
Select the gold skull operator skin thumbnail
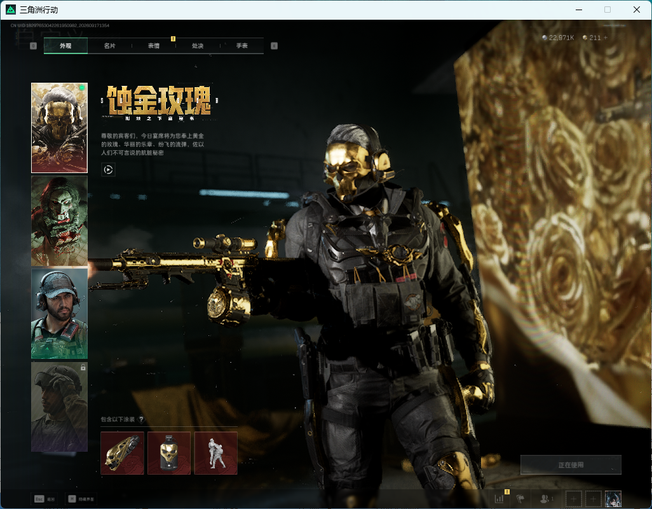point(60,128)
